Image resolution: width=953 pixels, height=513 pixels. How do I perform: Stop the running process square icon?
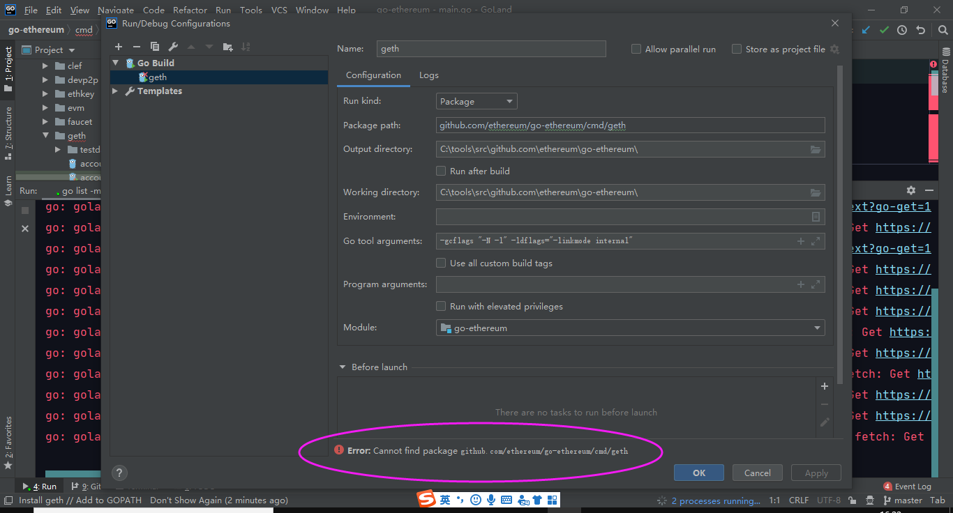point(25,210)
